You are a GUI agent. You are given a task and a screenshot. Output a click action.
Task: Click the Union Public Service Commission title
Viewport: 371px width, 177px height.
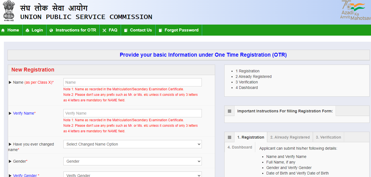(86, 17)
